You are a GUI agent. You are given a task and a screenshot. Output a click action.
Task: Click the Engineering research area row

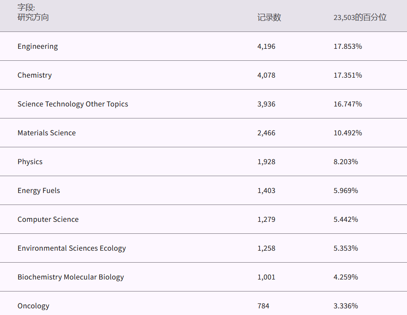pyautogui.click(x=38, y=47)
